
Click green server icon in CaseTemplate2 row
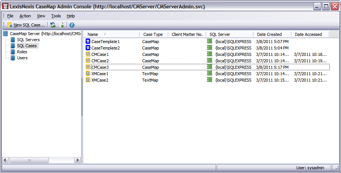pos(210,48)
